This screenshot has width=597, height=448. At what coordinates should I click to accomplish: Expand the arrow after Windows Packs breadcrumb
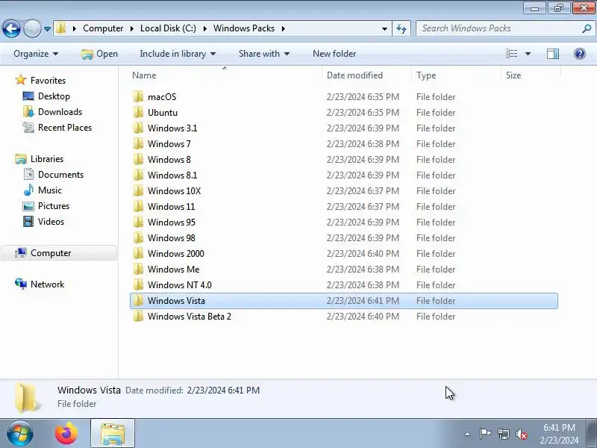tap(284, 28)
